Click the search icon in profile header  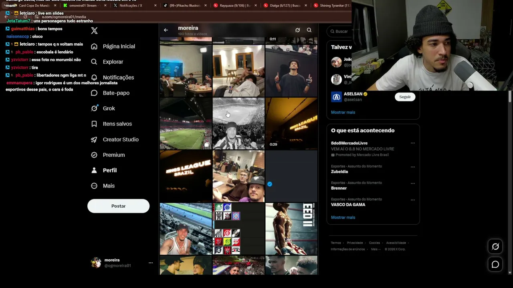pos(309,30)
